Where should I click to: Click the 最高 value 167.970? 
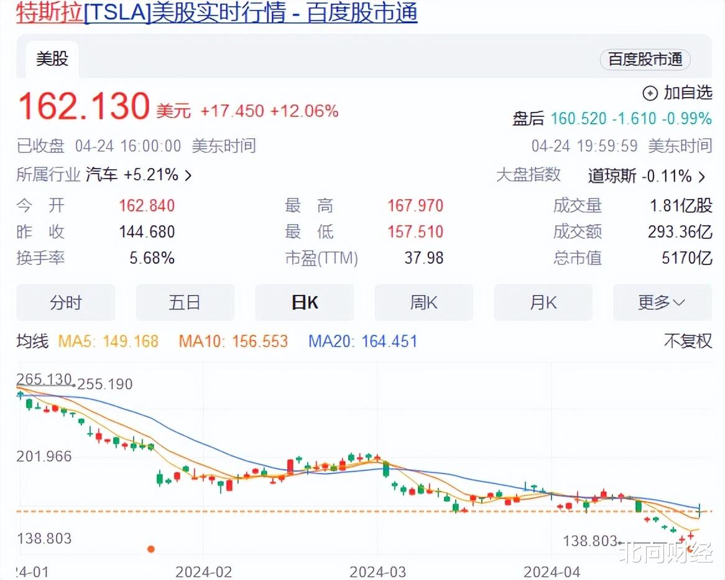click(x=415, y=205)
